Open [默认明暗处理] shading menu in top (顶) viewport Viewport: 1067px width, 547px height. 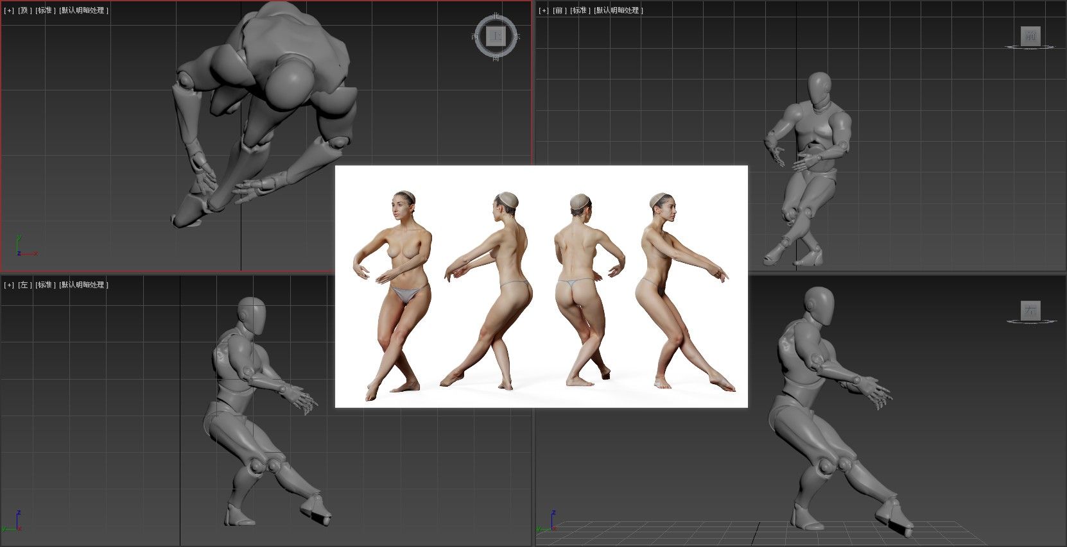pos(83,10)
